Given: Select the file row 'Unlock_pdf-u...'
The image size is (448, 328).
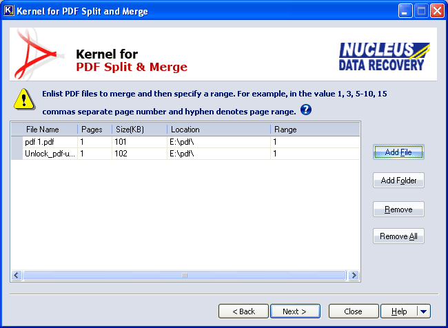Looking at the screenshot, I should [185, 154].
